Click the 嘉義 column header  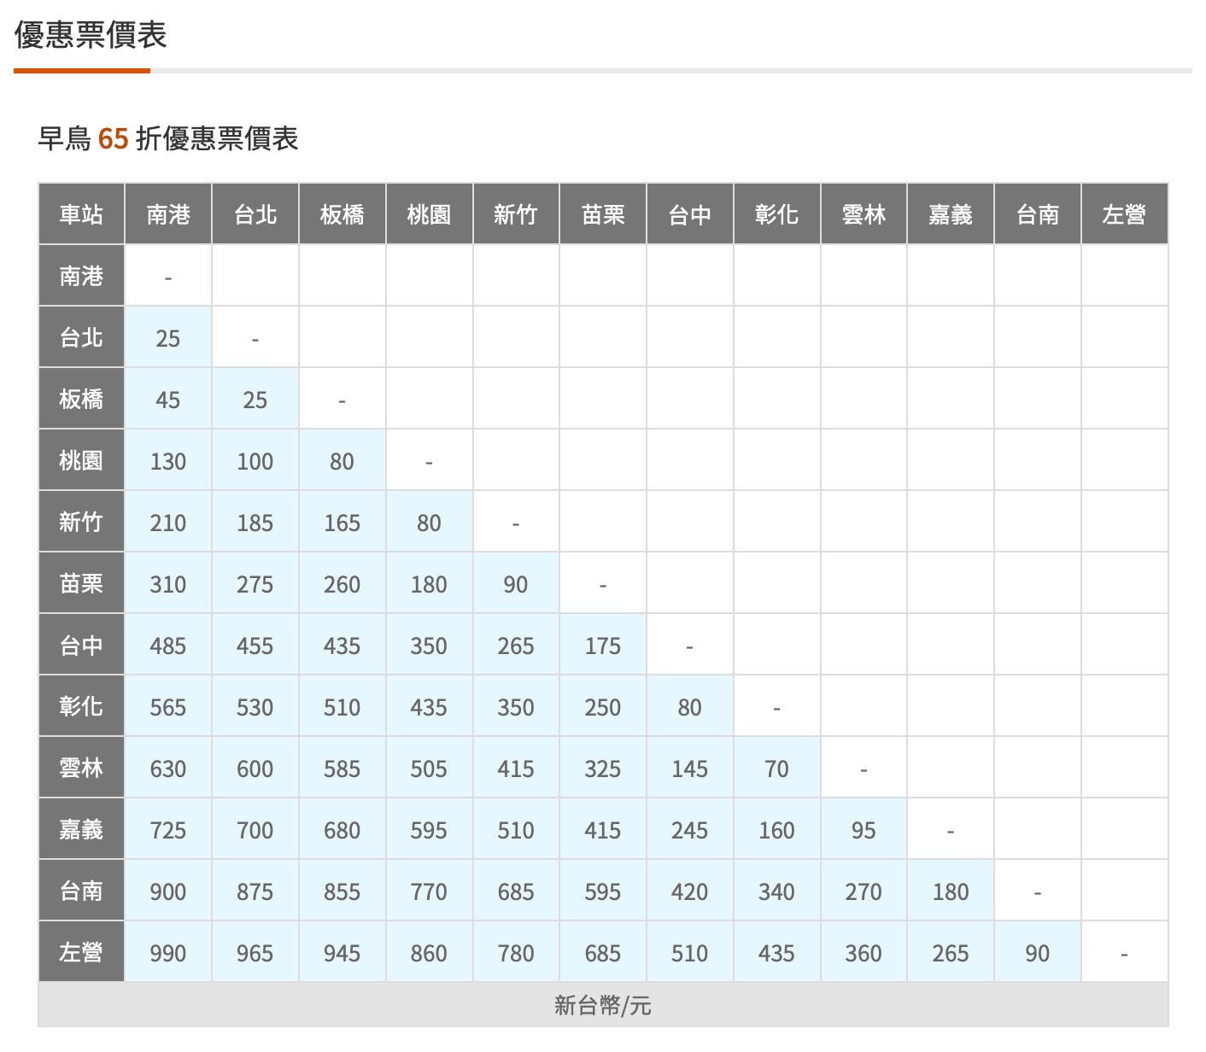tap(950, 214)
